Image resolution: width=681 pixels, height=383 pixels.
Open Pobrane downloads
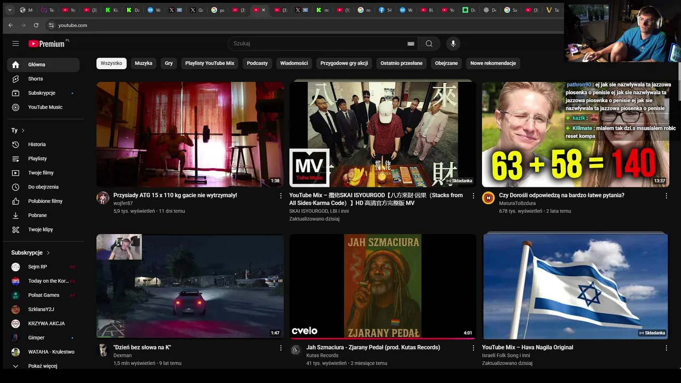[x=43, y=215]
